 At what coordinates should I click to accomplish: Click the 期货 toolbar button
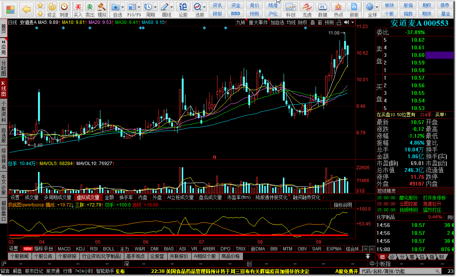pyautogui.click(x=427, y=13)
